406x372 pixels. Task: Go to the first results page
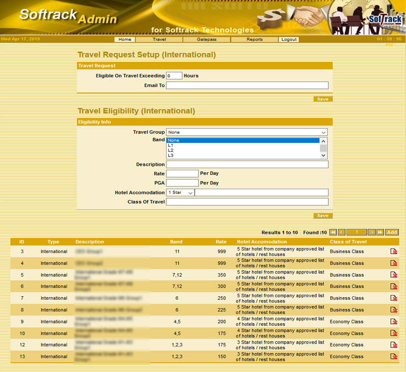tap(333, 232)
